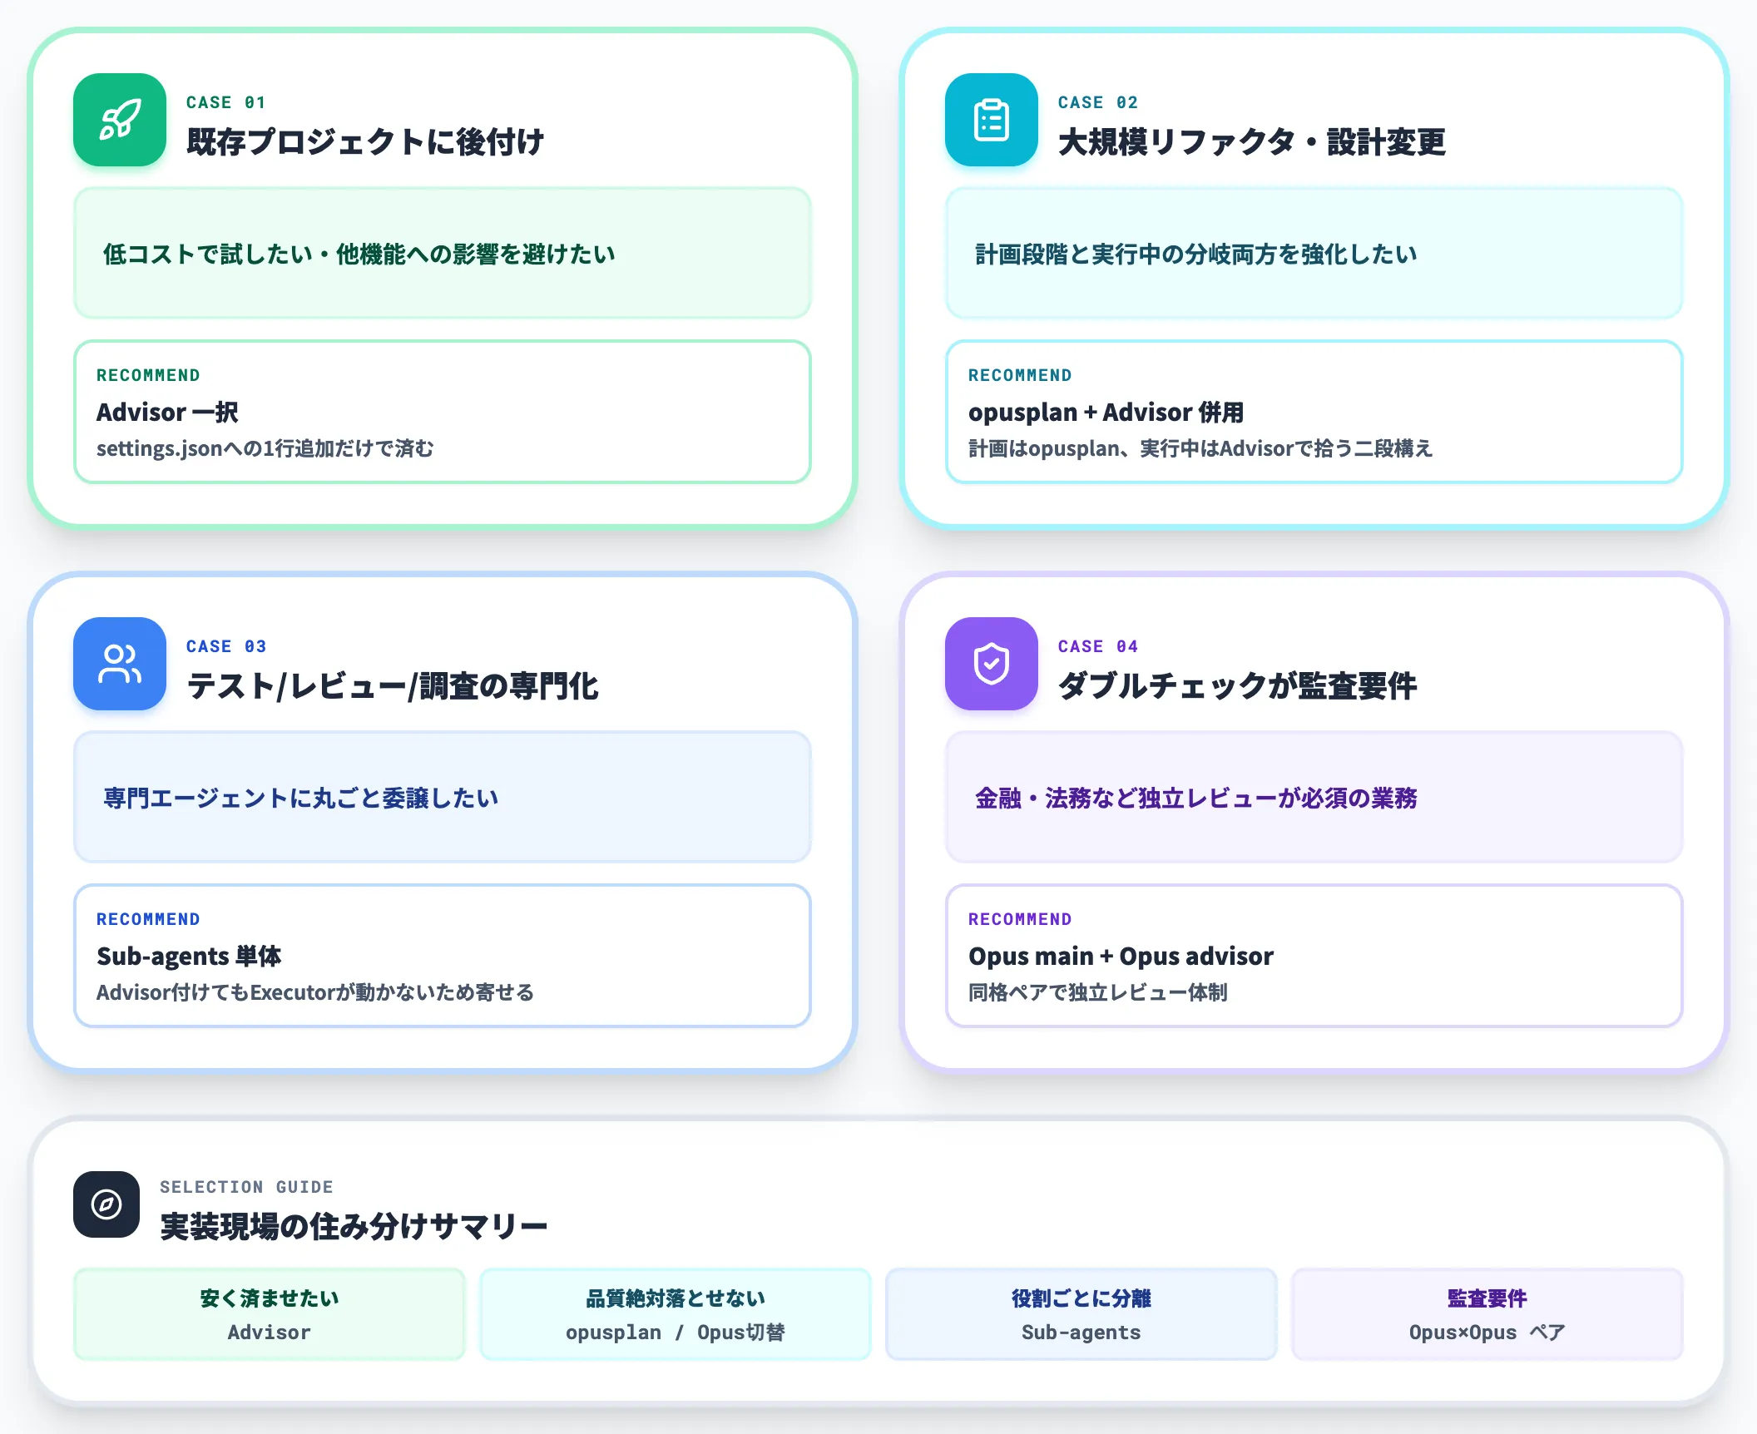Click the CASE 02 label
This screenshot has width=1757, height=1434.
tap(1097, 102)
